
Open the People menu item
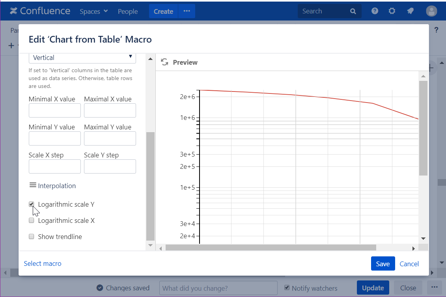click(x=128, y=11)
